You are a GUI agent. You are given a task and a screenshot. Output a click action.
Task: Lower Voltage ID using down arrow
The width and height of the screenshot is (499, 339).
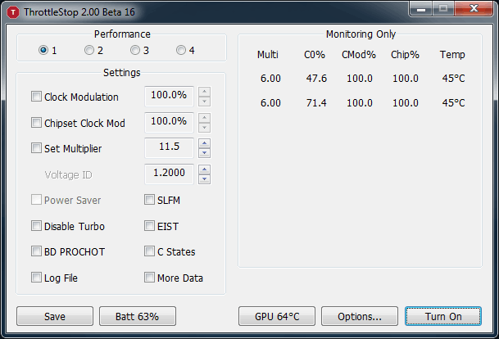point(204,179)
